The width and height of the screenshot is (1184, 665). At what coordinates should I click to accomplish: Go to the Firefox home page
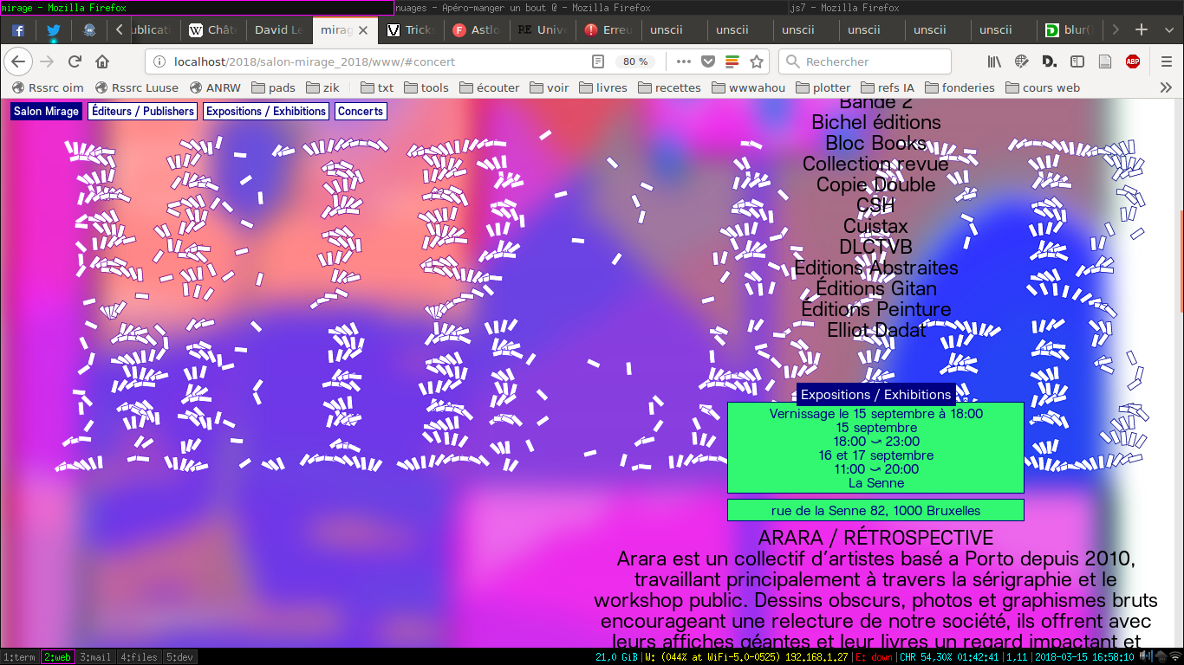pos(102,61)
